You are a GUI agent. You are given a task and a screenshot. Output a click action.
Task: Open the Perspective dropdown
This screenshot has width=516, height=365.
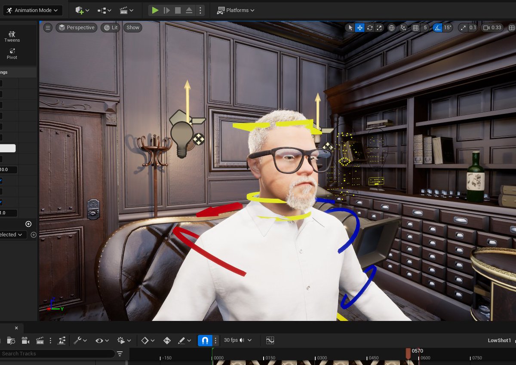click(77, 28)
